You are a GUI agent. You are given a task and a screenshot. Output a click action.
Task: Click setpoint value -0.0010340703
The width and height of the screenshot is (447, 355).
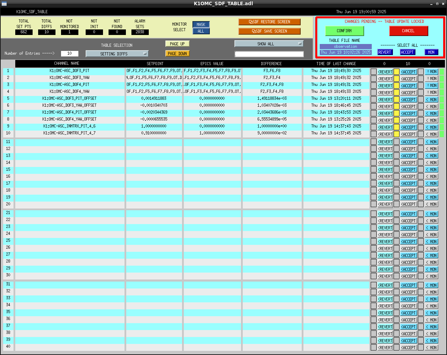154,105
